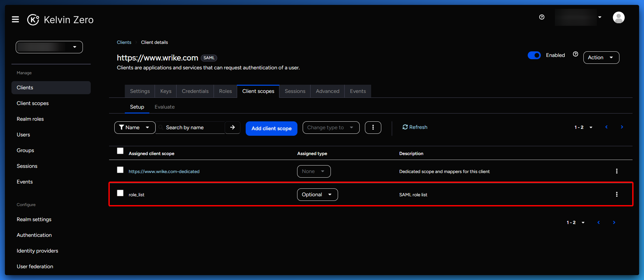Switch to the Events tab
644x280 pixels.
(358, 91)
